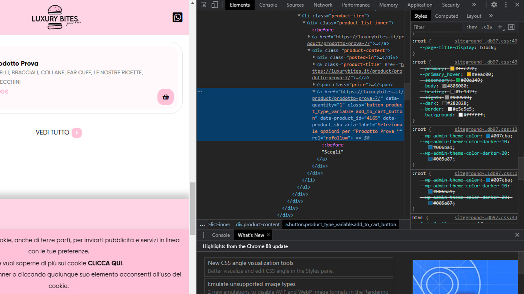524x294 pixels.
Task: Toggle the .cls element classes option
Action: coord(487,27)
